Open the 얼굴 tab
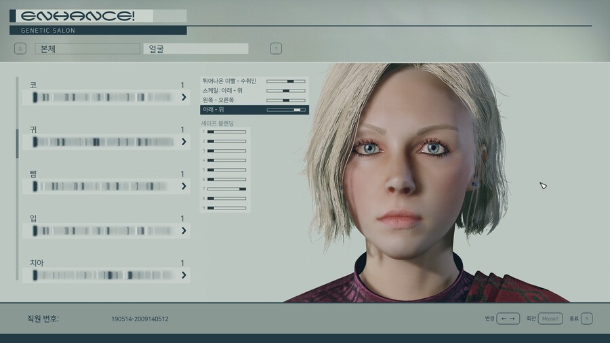 tap(196, 49)
